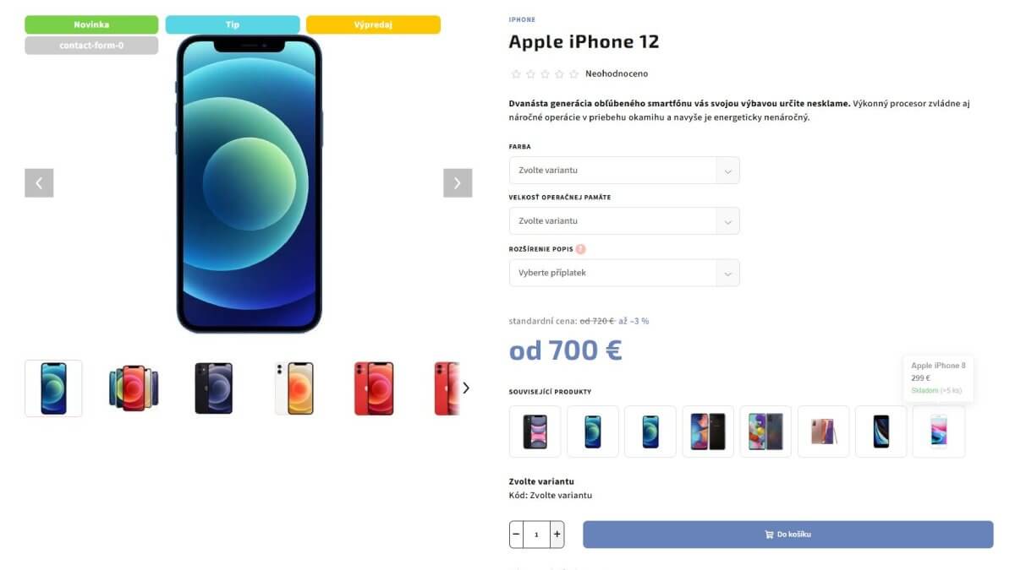The image size is (1015, 570).
Task: Rate product with the first star
Action: (x=516, y=74)
